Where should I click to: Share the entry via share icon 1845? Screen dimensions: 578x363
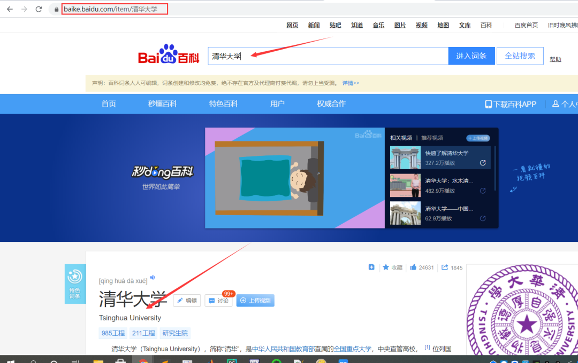pos(452,267)
